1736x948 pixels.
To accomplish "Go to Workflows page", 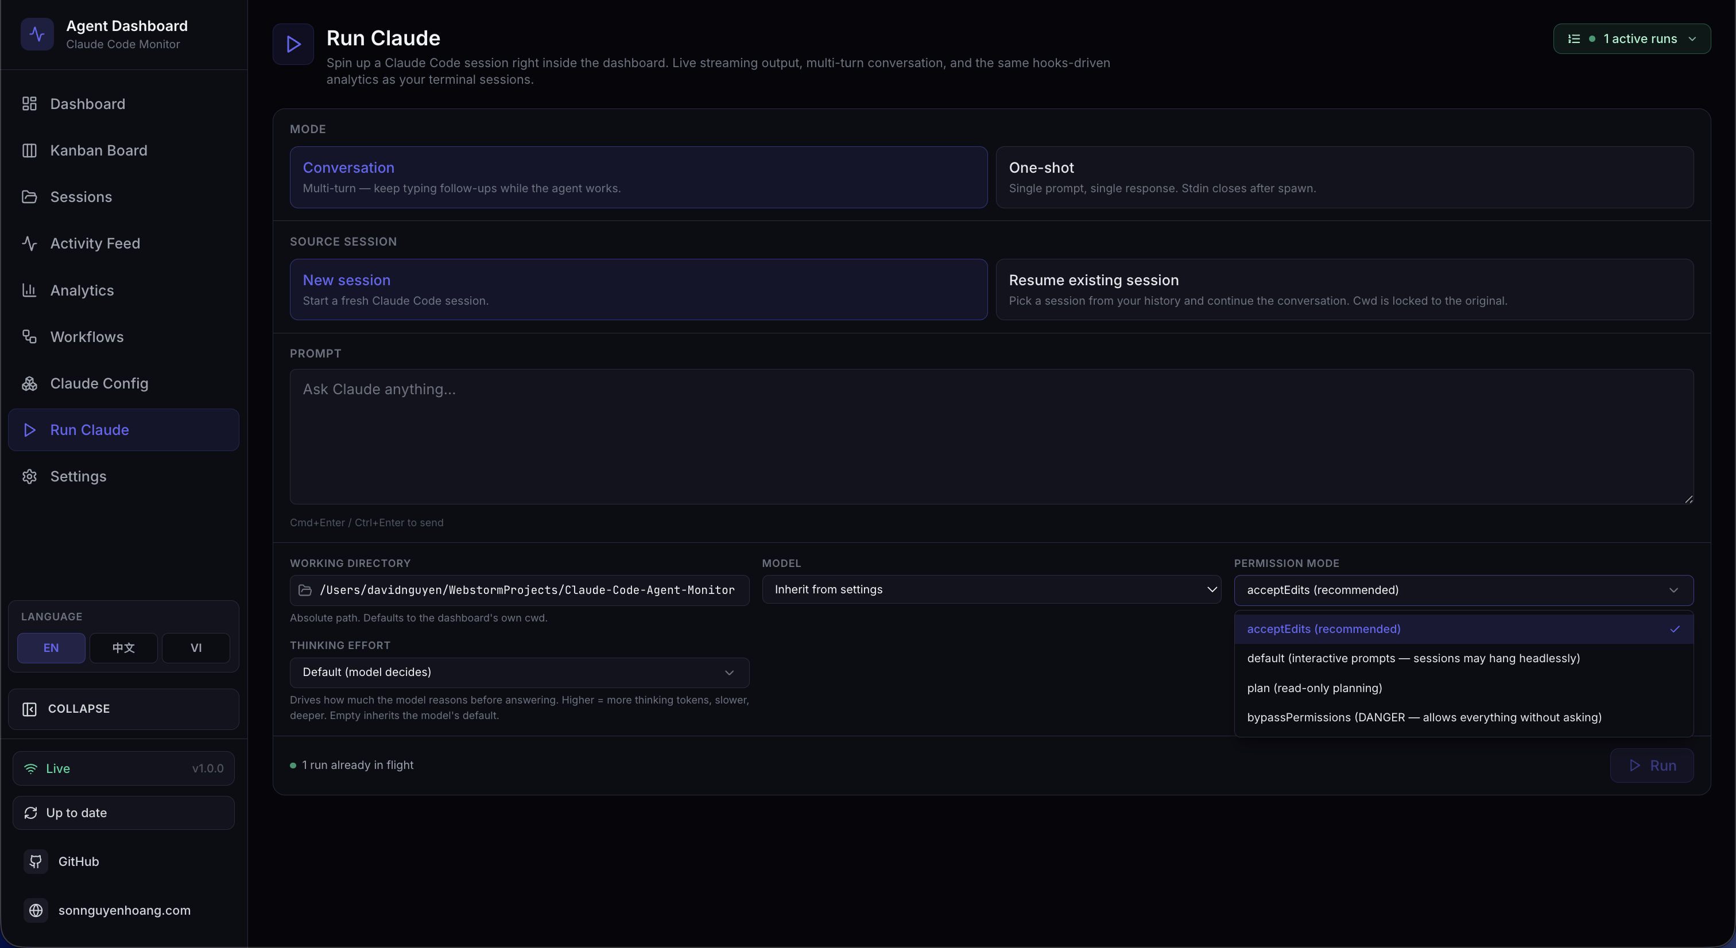I will (123, 337).
